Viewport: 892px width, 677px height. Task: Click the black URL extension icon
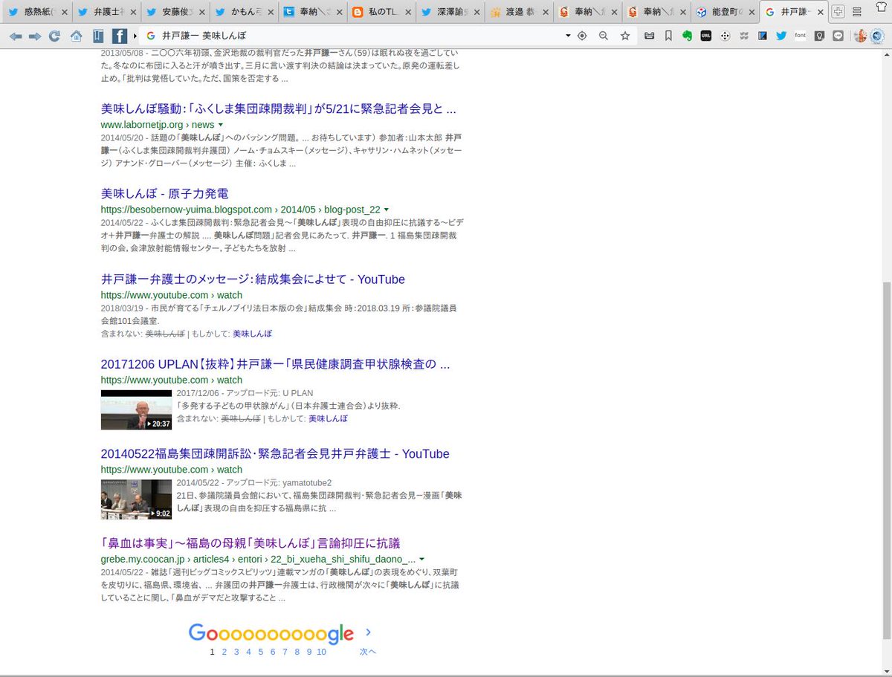705,36
